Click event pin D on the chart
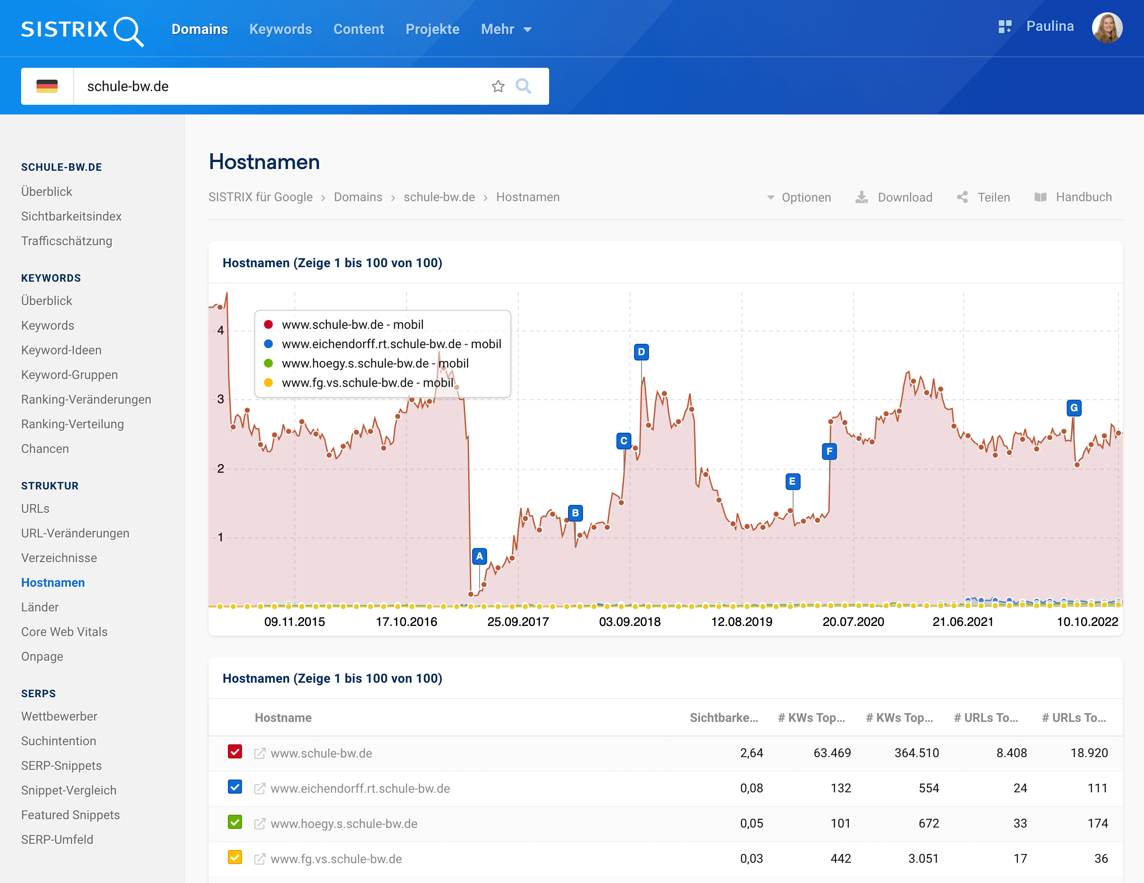The height and width of the screenshot is (883, 1144). [641, 352]
